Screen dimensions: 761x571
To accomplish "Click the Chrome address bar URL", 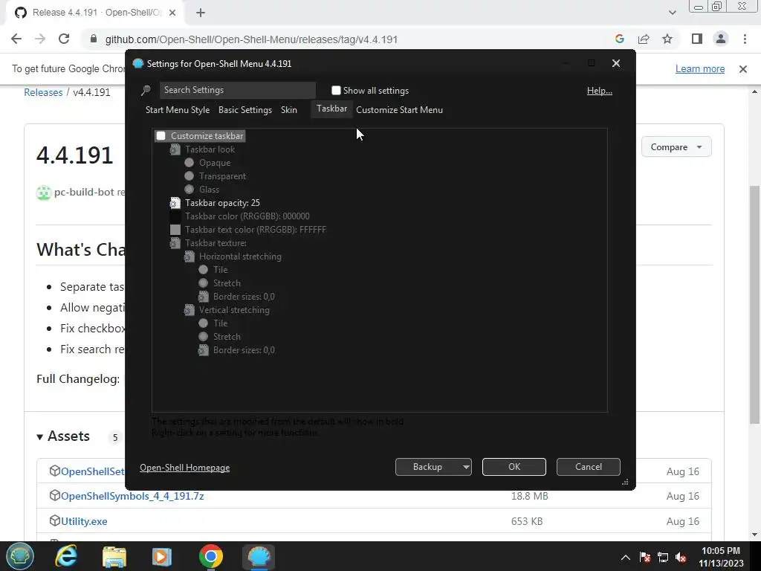I will (251, 39).
